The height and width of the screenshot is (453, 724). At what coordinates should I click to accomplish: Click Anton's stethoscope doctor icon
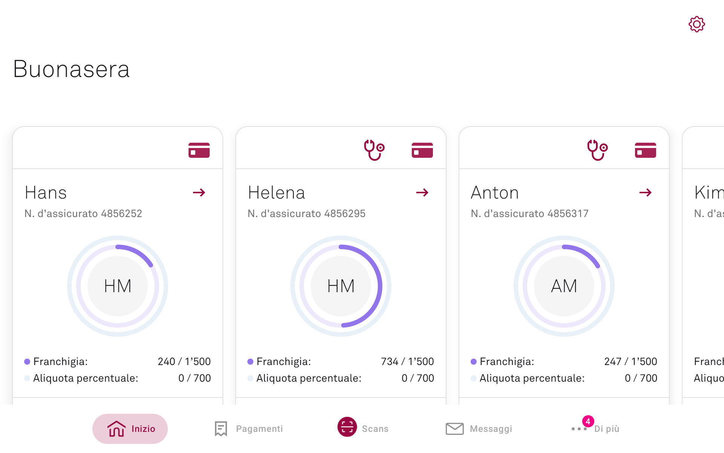[x=597, y=150]
